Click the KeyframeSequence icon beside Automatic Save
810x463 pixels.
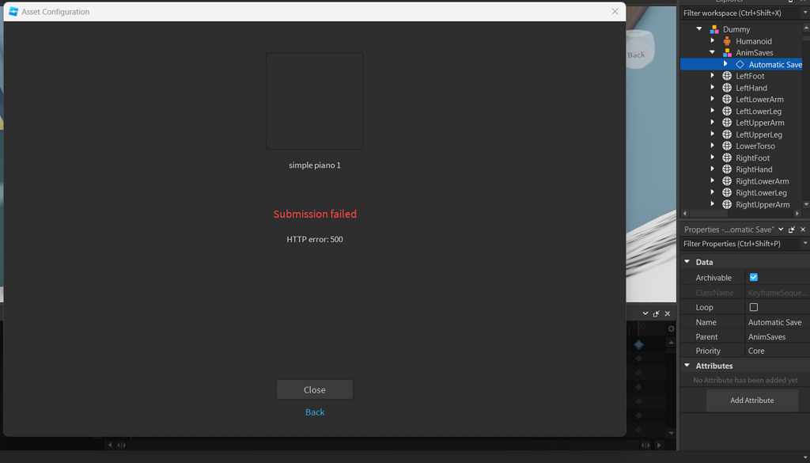pyautogui.click(x=740, y=64)
